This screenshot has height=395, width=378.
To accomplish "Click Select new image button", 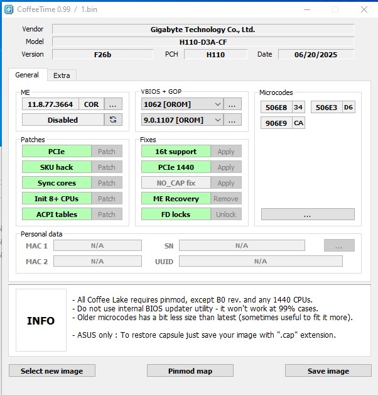I will tap(51, 370).
